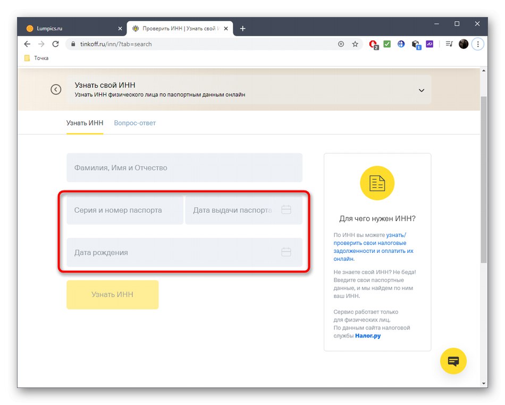Click the Фамилия, Имя и Отчество input field
The width and height of the screenshot is (505, 405).
184,167
